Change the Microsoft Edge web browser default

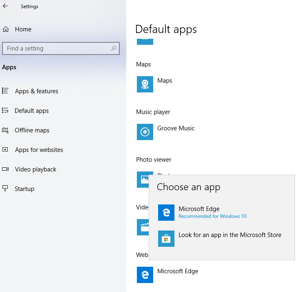pyautogui.click(x=178, y=271)
